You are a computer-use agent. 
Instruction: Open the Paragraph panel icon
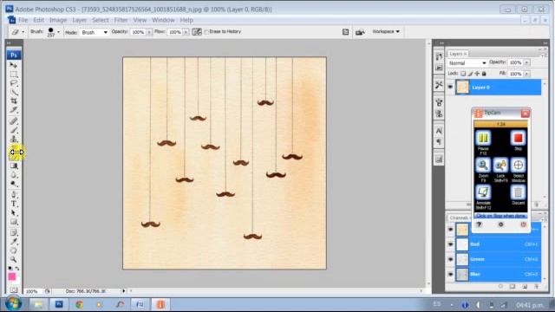[x=439, y=142]
